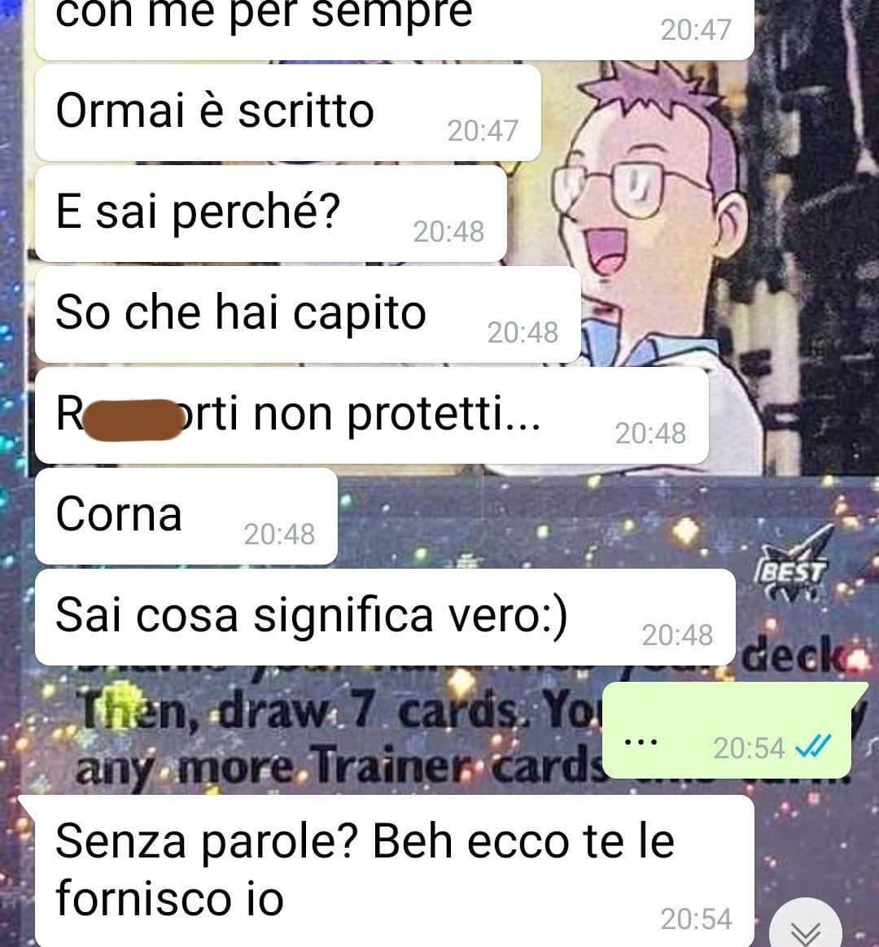Select the 'E sai perché?' message

point(271,213)
